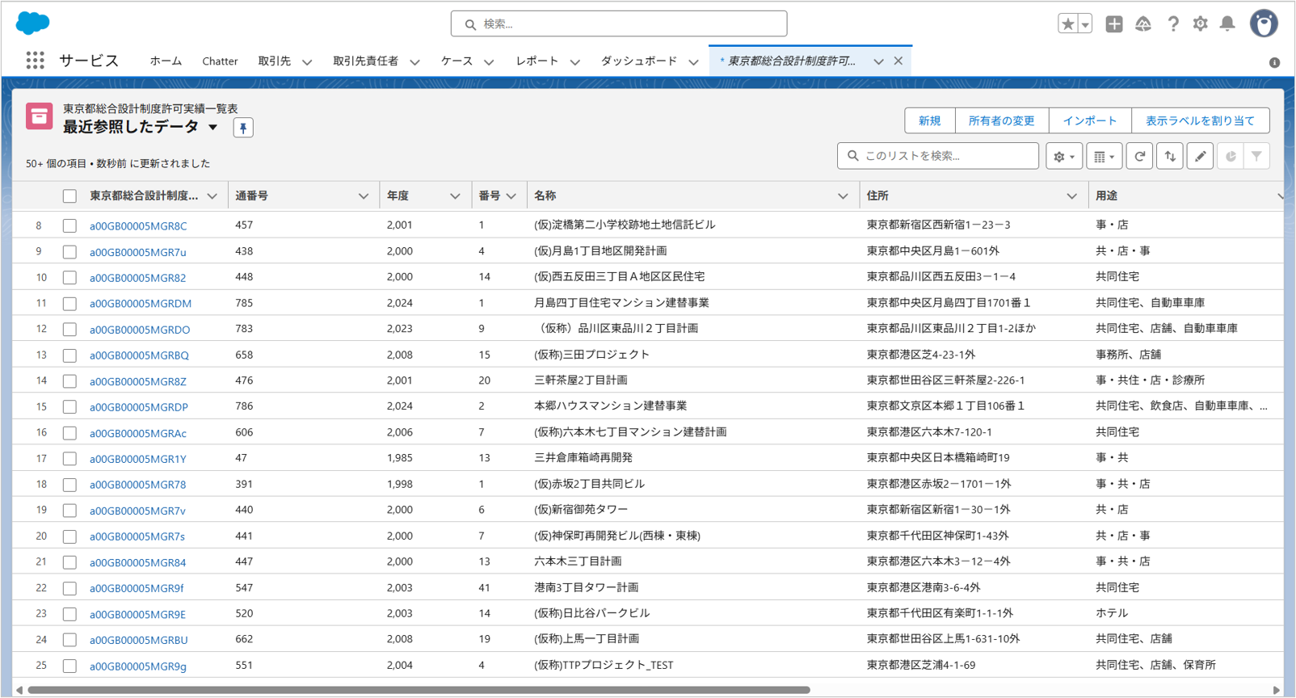Check the row for a00GB00005MGR9g
Screen dimensions: 1296x698
pyautogui.click(x=69, y=666)
